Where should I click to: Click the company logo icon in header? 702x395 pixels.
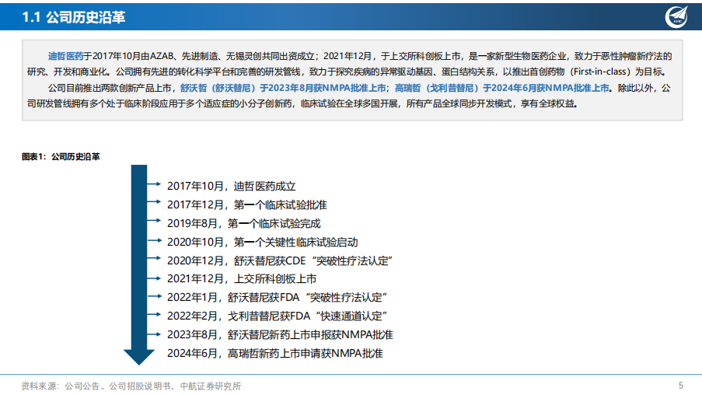(676, 17)
